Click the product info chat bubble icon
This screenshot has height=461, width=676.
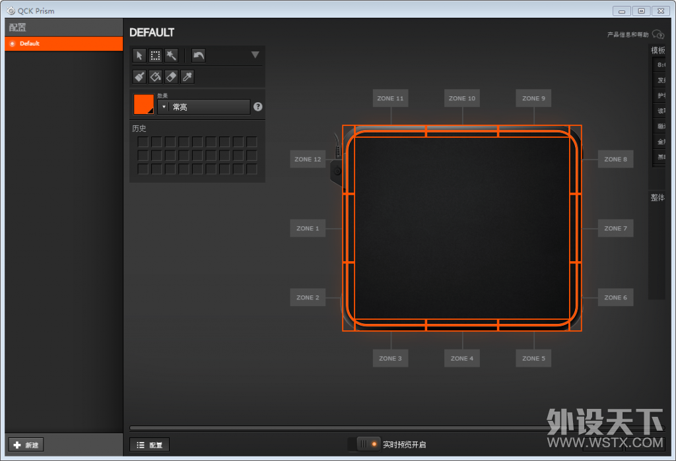pyautogui.click(x=658, y=34)
